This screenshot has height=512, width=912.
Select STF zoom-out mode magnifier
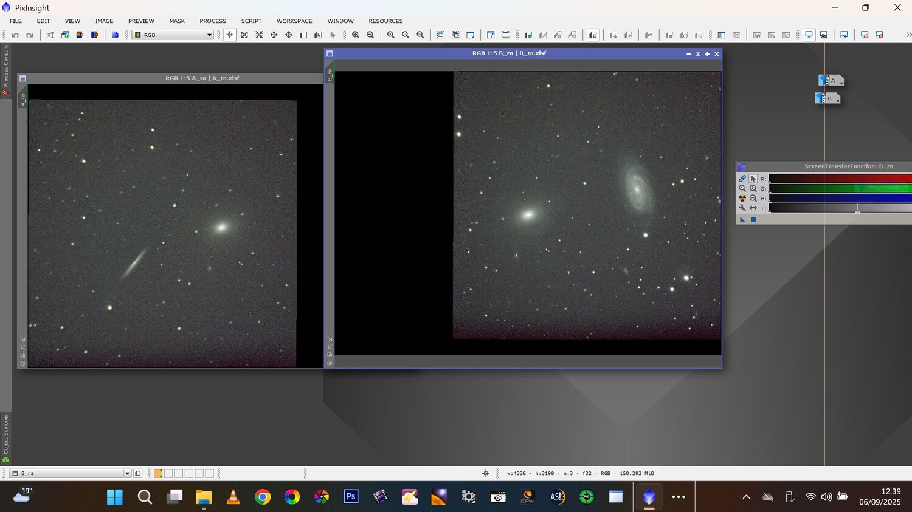tap(753, 198)
